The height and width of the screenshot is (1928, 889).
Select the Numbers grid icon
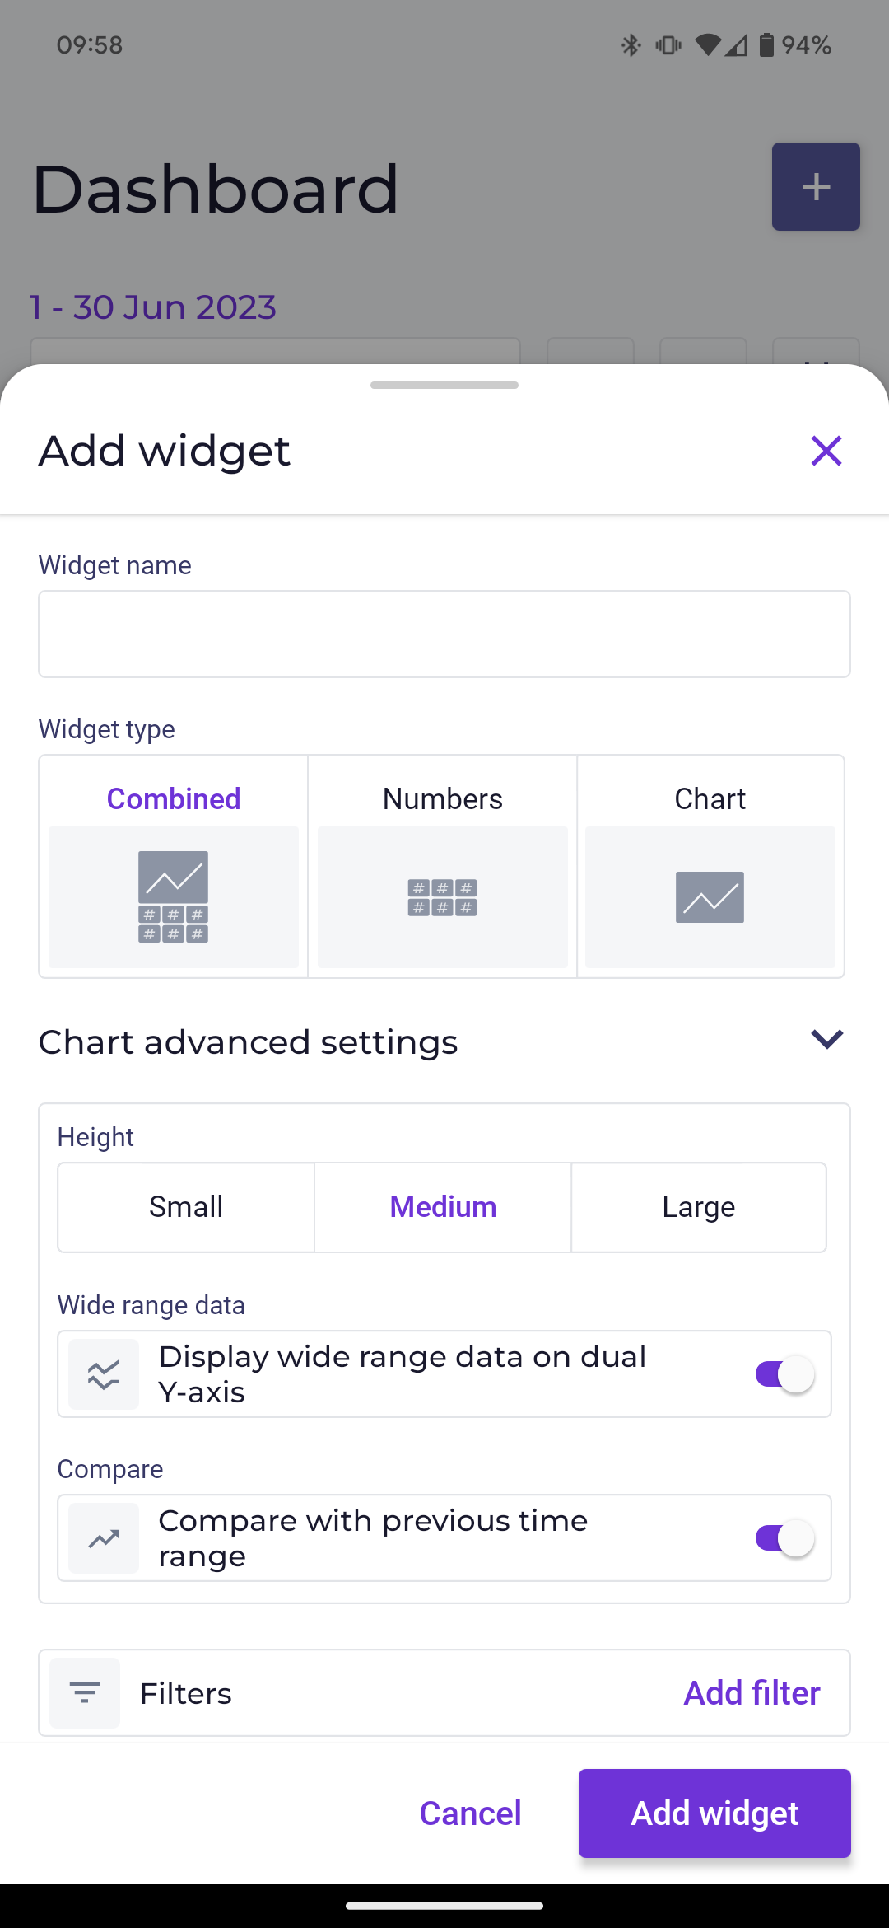tap(442, 897)
